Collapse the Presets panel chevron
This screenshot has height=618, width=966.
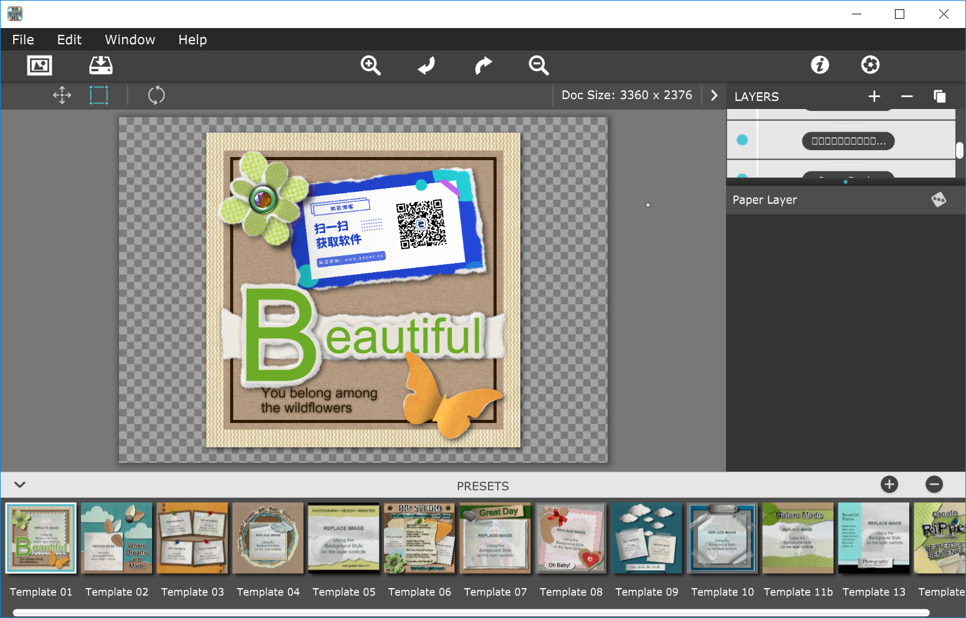(x=20, y=485)
